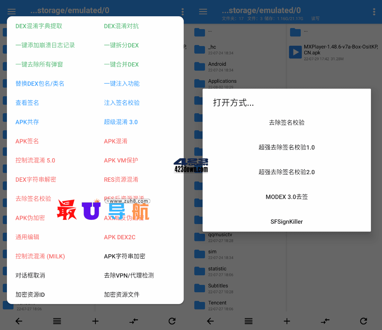Select DEX混淆字典提取 in the left menu

click(39, 26)
